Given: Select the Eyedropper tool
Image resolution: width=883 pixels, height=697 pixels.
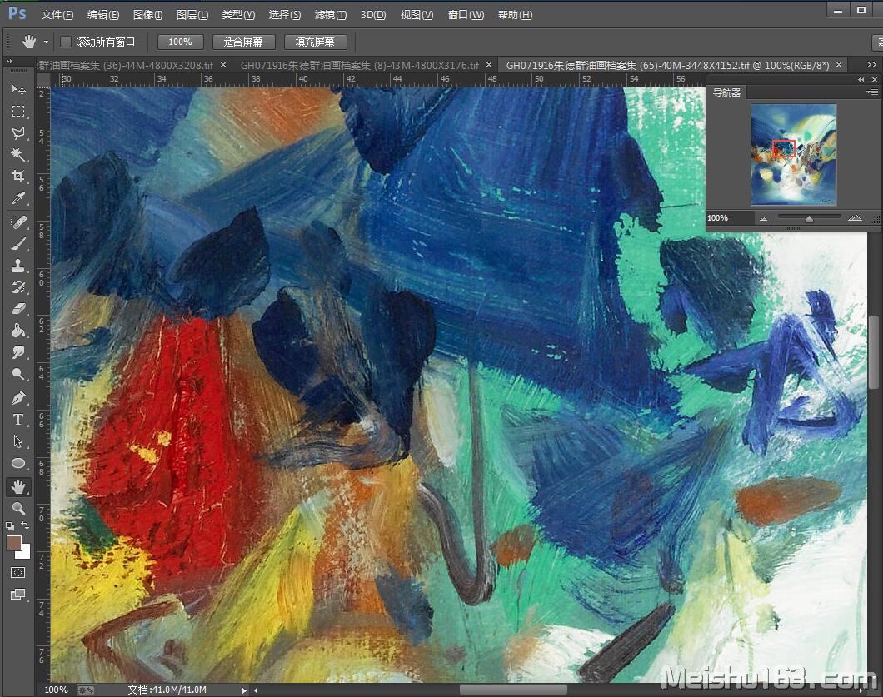Looking at the screenshot, I should (18, 198).
